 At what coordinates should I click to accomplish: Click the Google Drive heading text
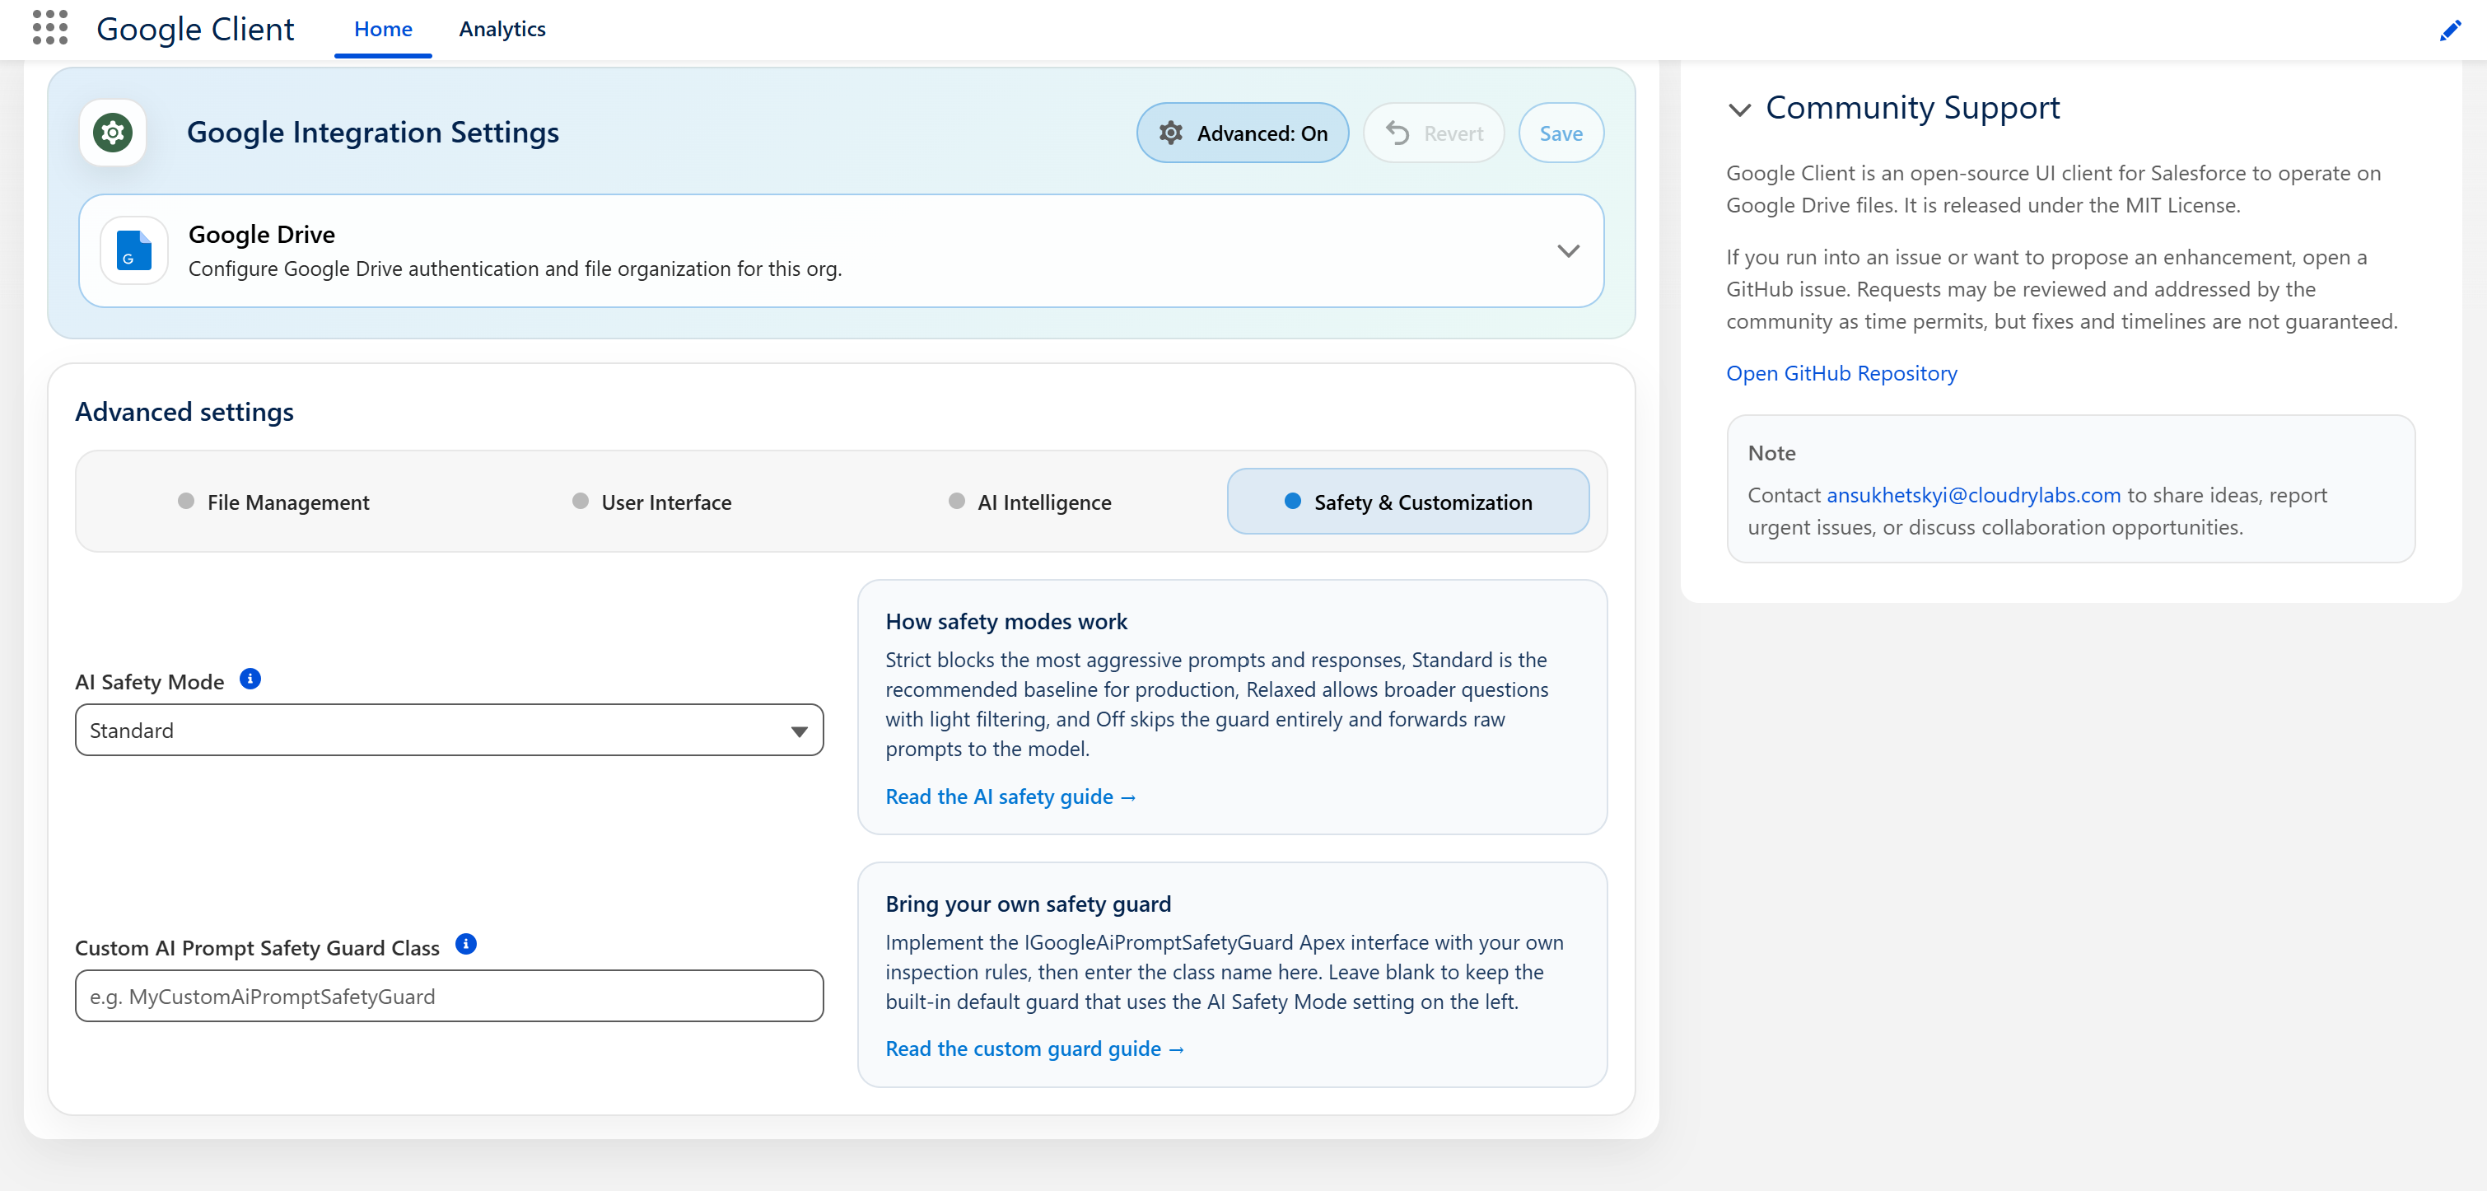262,235
